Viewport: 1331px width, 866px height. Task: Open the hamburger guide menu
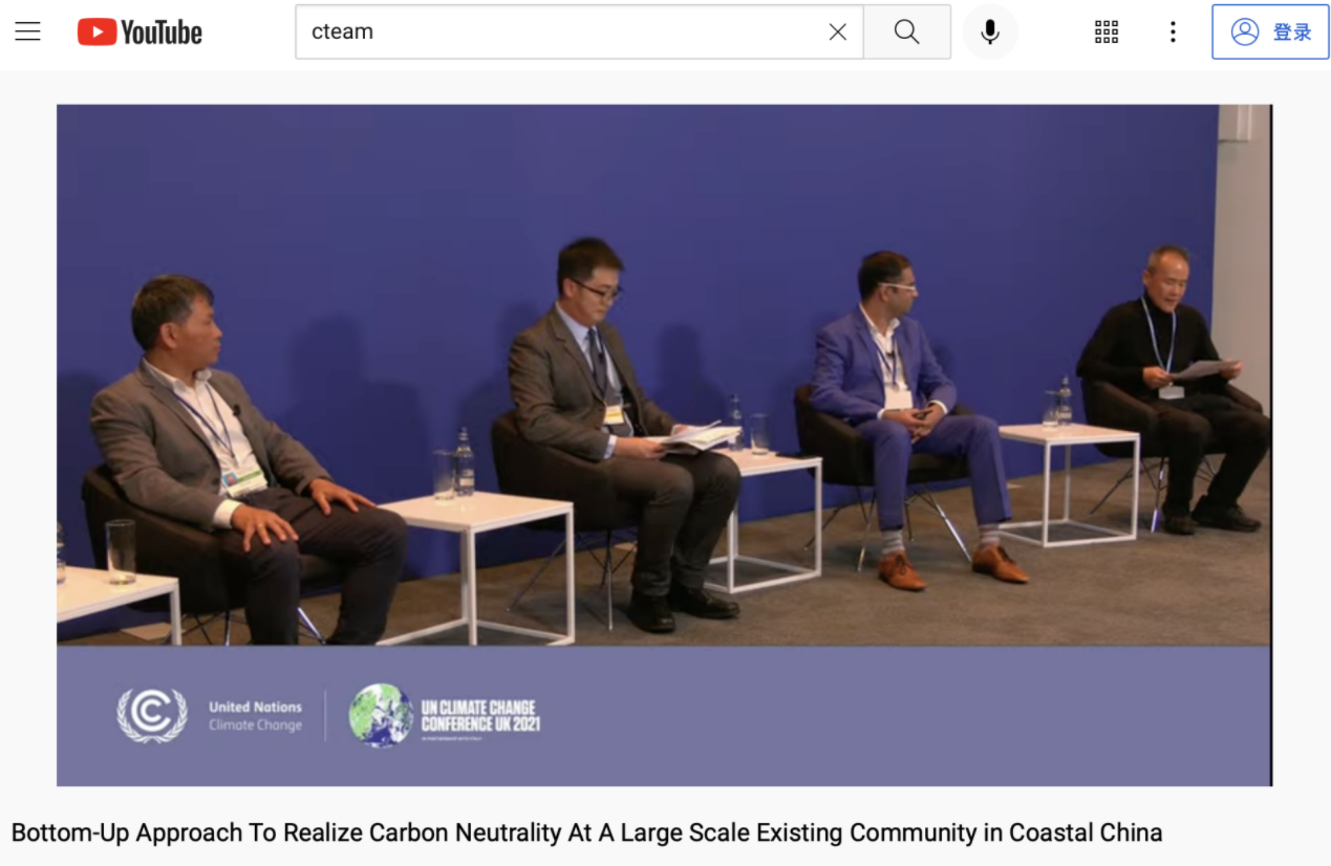28,31
